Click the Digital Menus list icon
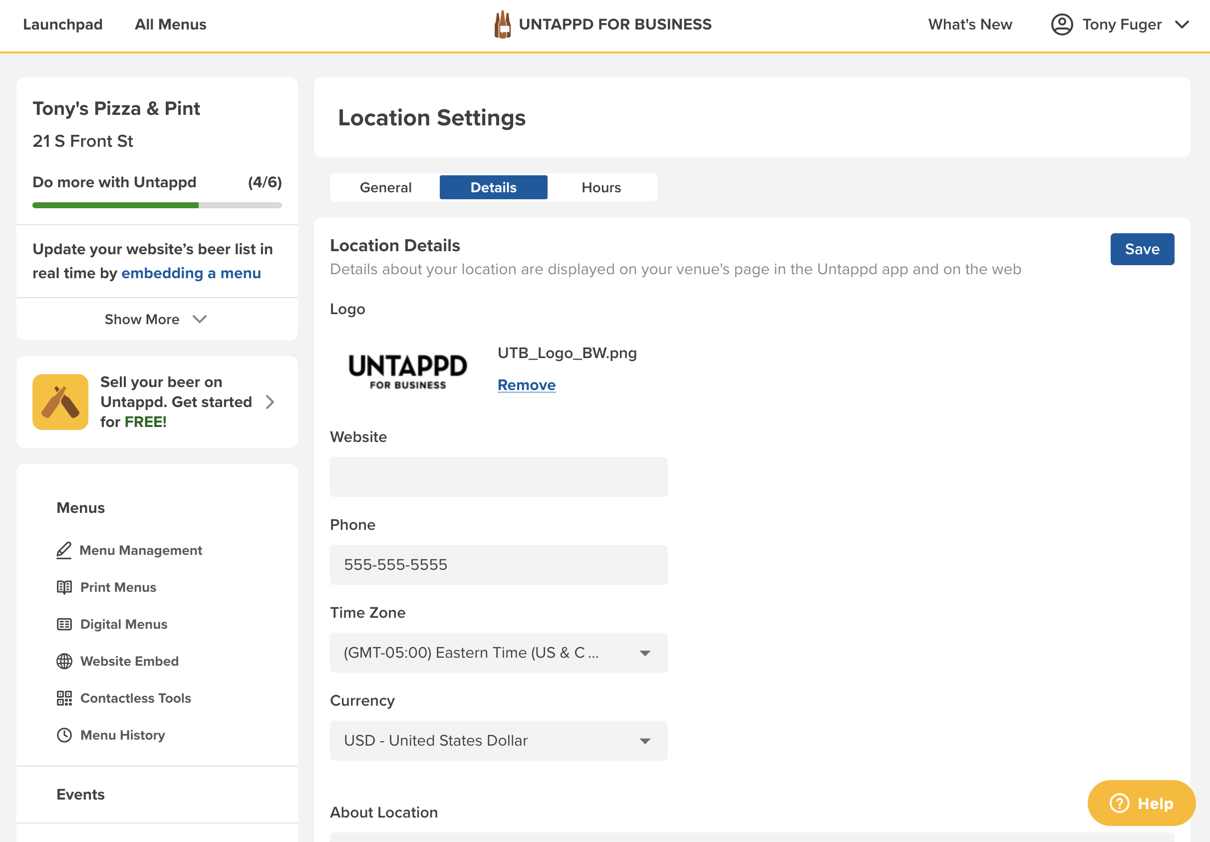This screenshot has height=842, width=1210. [64, 624]
